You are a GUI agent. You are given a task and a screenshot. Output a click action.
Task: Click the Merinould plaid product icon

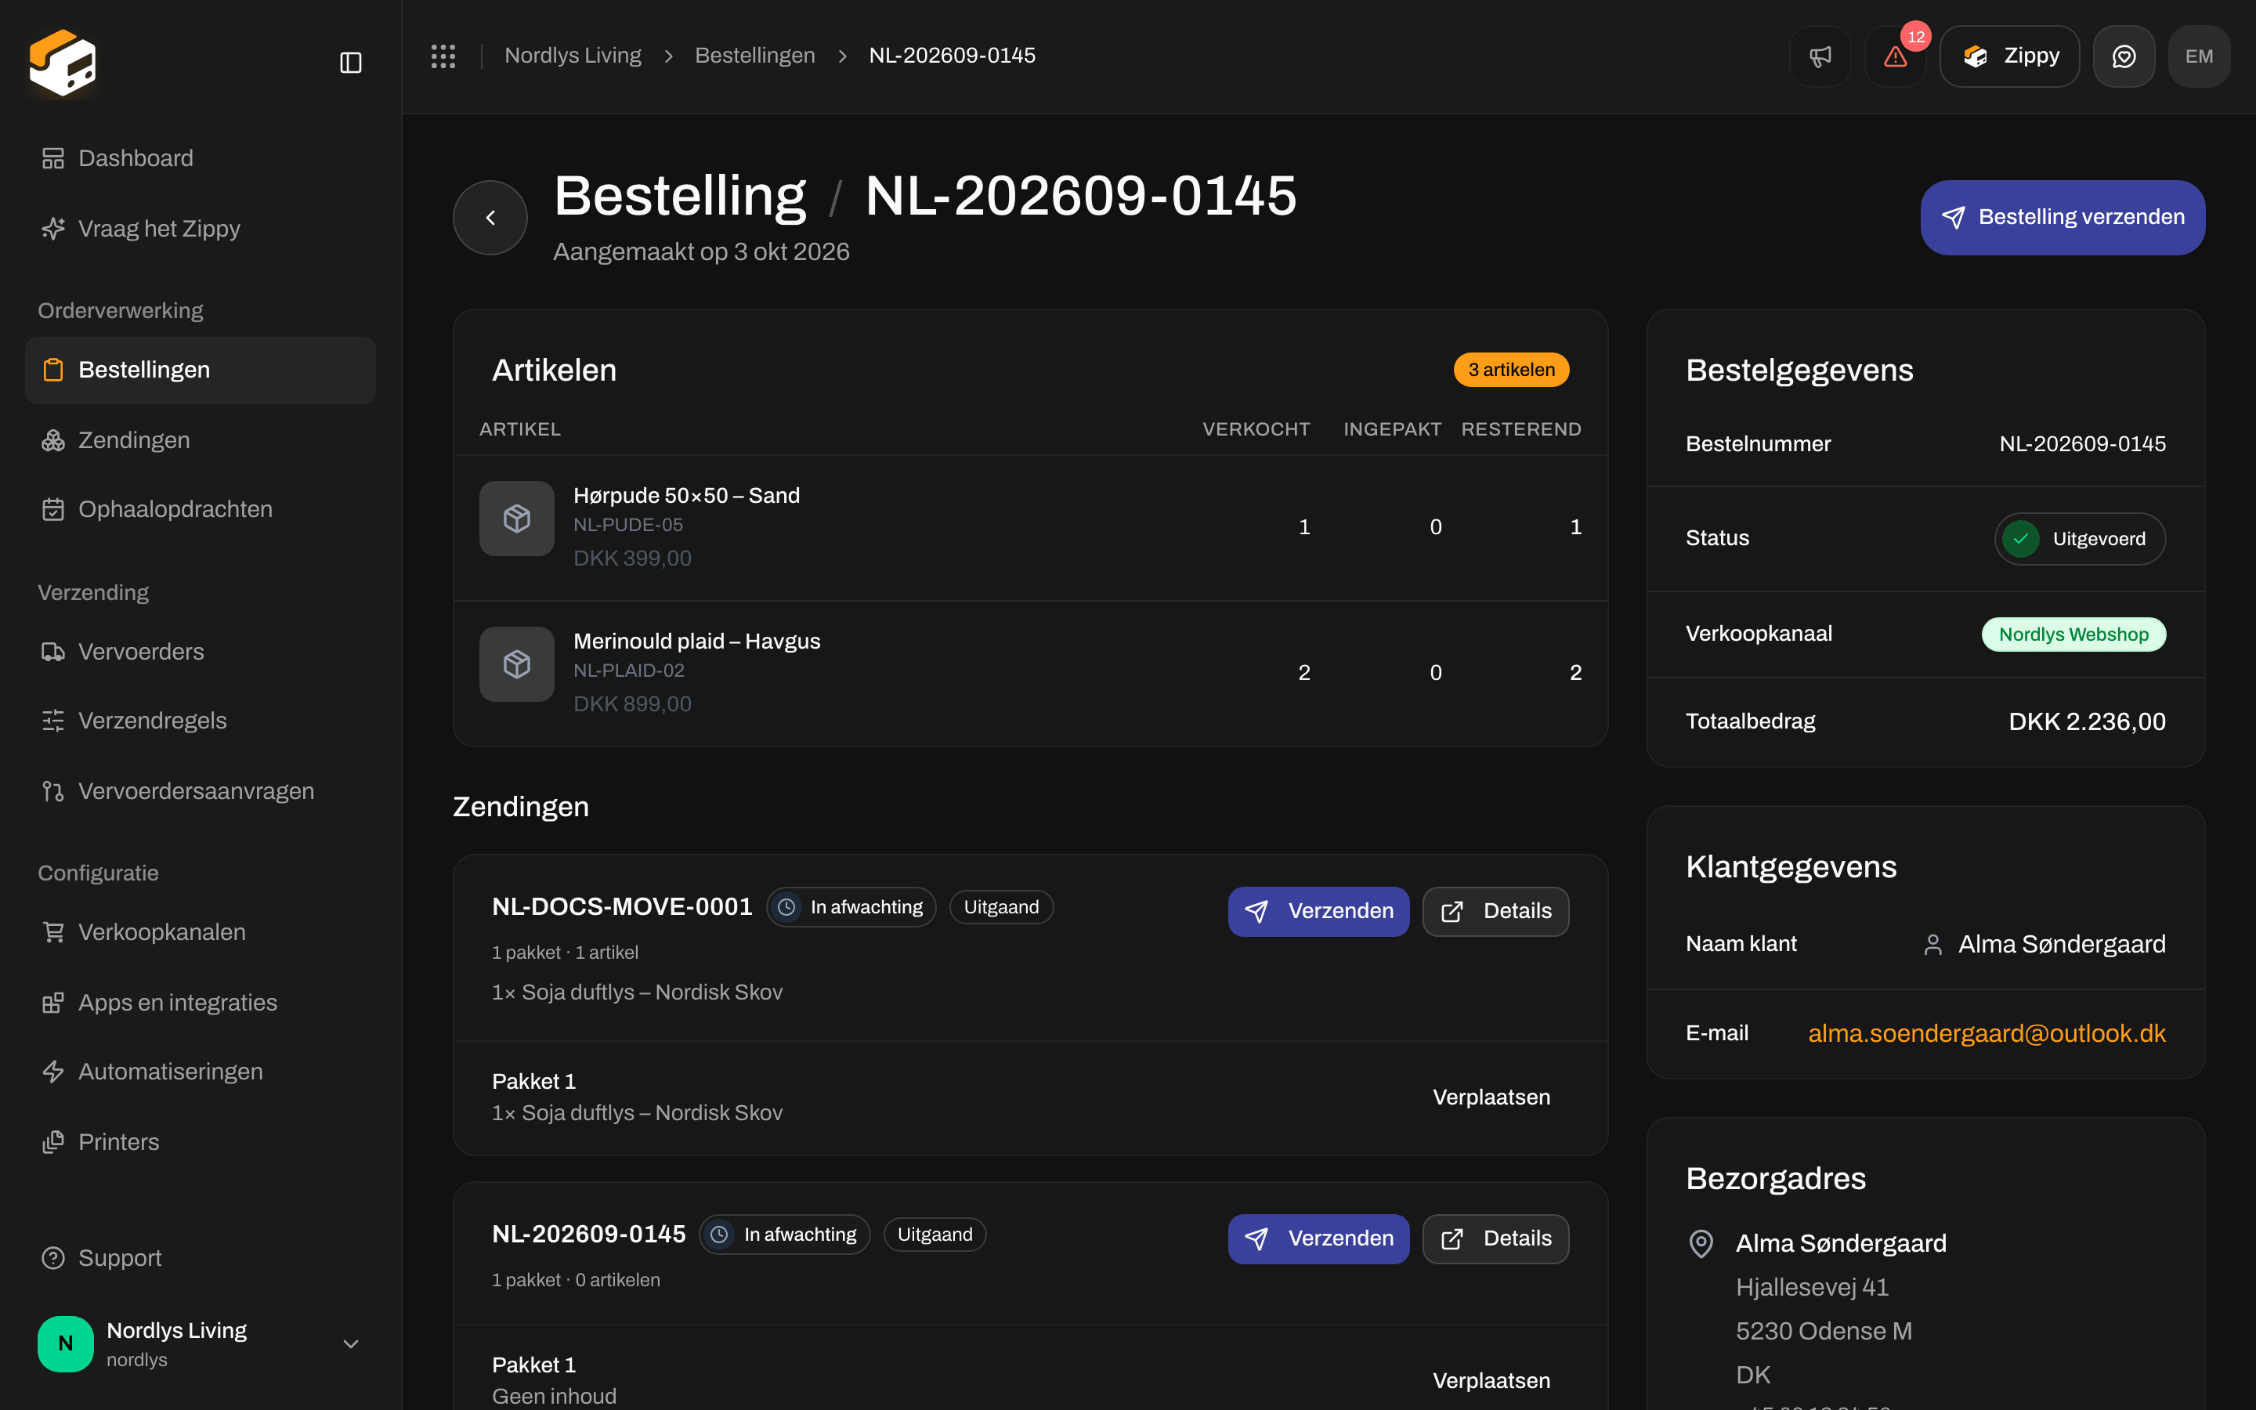point(516,664)
